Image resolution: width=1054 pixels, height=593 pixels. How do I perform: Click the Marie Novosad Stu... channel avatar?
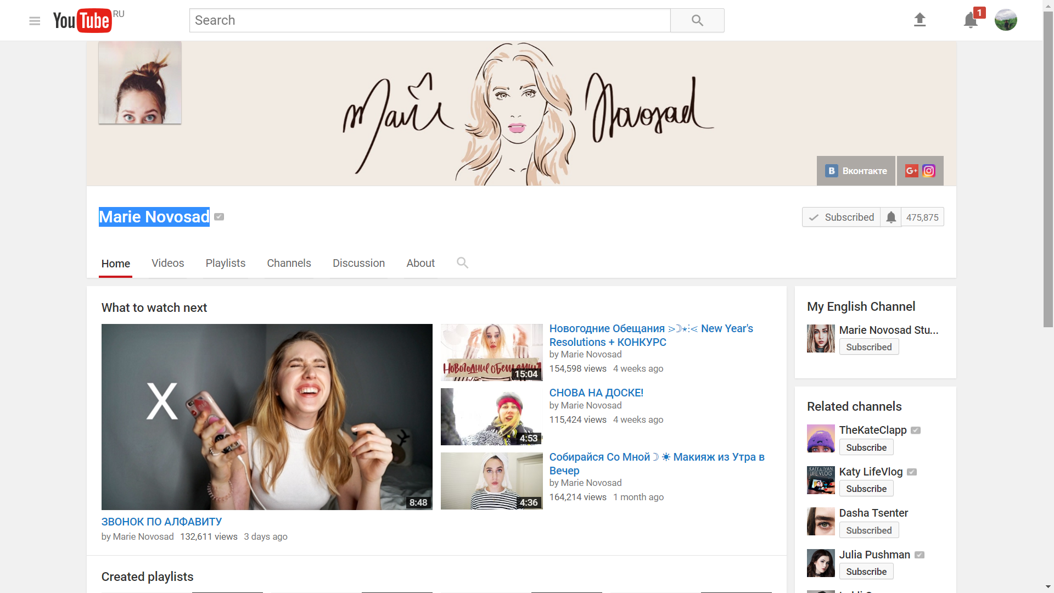click(821, 338)
